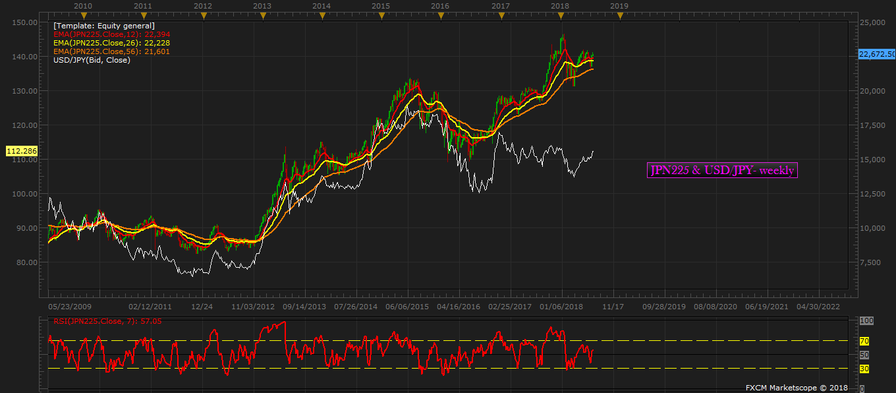
Task: Click the 25,000 right axis value
Action: pos(872,22)
